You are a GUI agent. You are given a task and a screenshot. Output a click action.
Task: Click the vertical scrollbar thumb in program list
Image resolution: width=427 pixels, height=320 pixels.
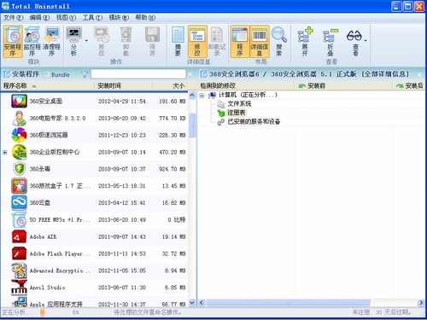pos(192,125)
